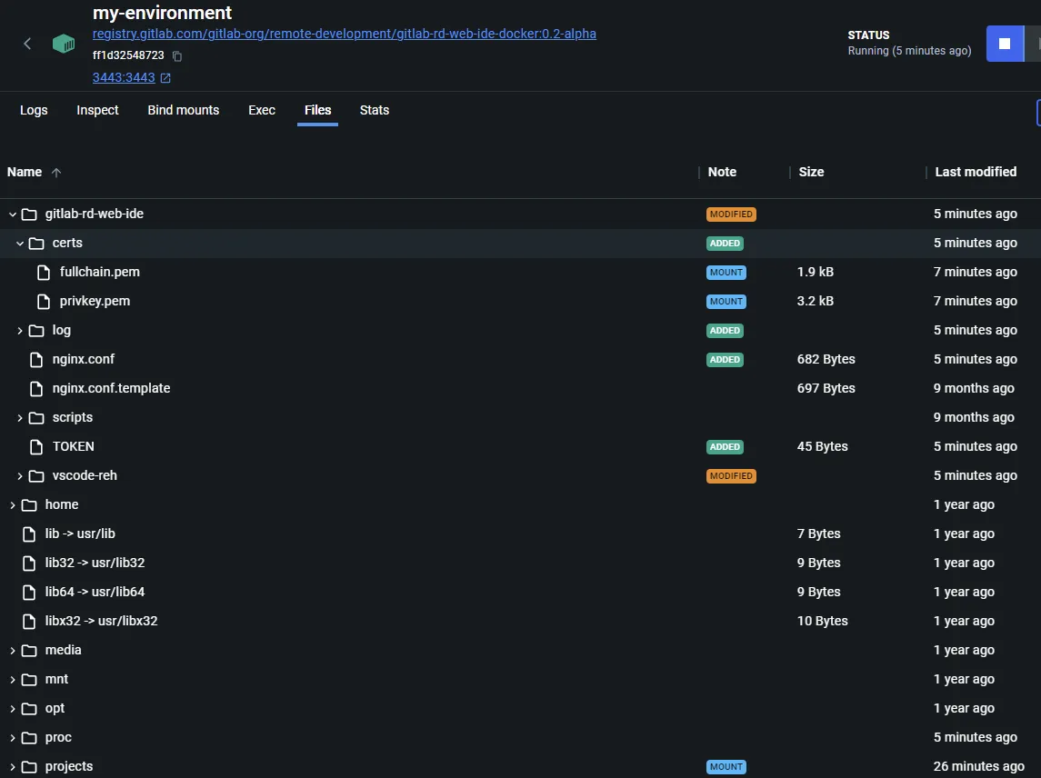Viewport: 1041px width, 778px height.
Task: Switch to the Exec tab
Action: [x=262, y=110]
